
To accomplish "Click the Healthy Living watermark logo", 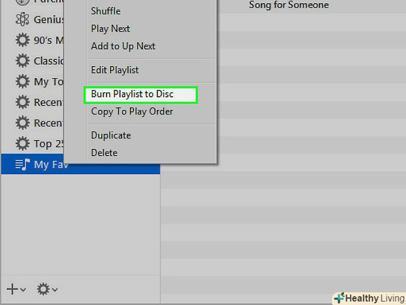I will coord(370,298).
